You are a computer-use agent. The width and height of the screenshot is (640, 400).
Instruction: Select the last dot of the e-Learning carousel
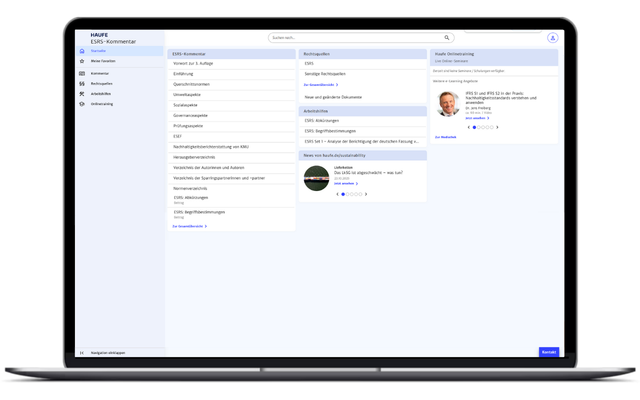[491, 127]
